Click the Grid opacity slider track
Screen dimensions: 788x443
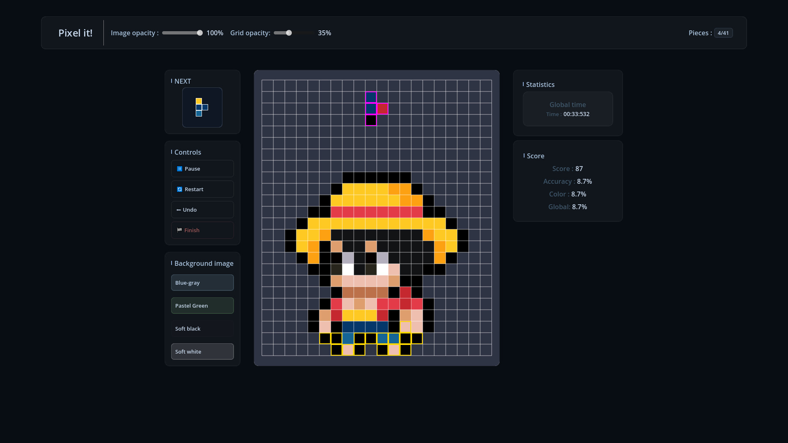click(x=293, y=33)
